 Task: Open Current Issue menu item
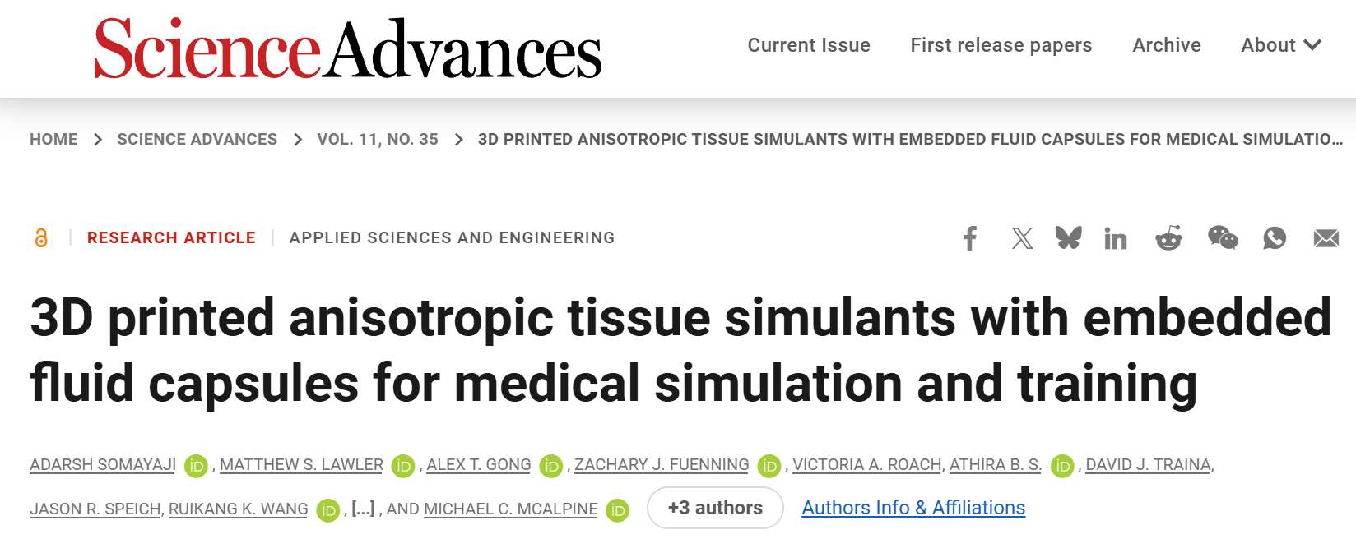click(808, 45)
